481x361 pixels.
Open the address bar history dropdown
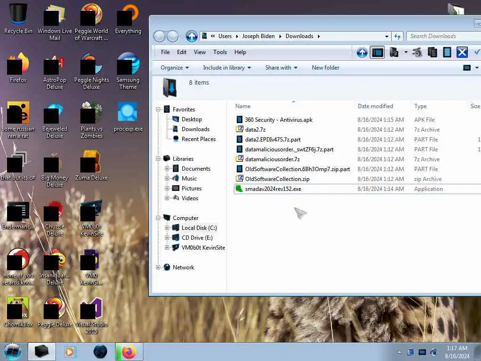tap(387, 36)
